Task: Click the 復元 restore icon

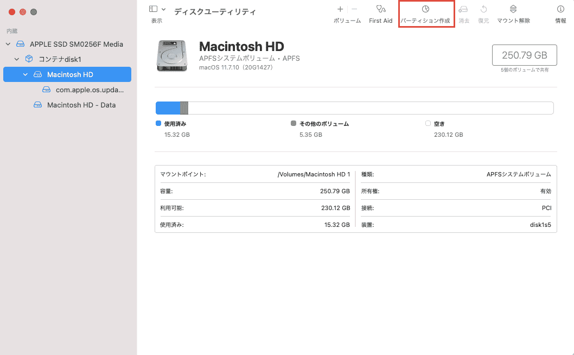Action: 483,9
